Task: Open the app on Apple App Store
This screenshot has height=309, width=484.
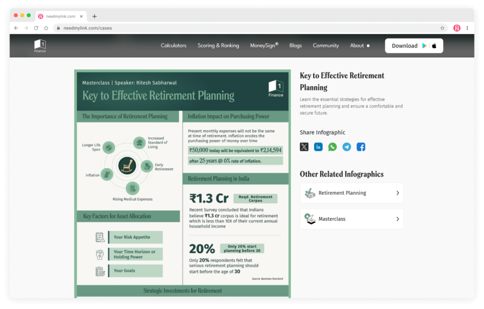Action: 434,46
